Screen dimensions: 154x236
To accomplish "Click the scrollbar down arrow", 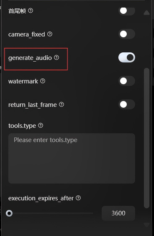I will coord(146,225).
